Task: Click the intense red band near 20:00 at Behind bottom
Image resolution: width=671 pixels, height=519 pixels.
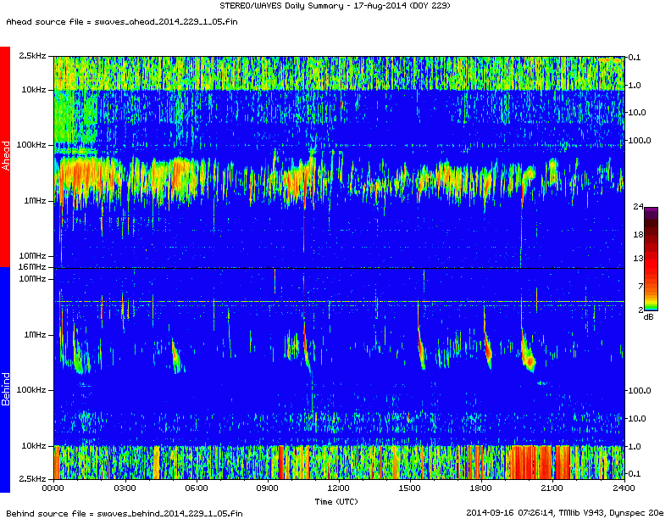Action: click(x=531, y=462)
